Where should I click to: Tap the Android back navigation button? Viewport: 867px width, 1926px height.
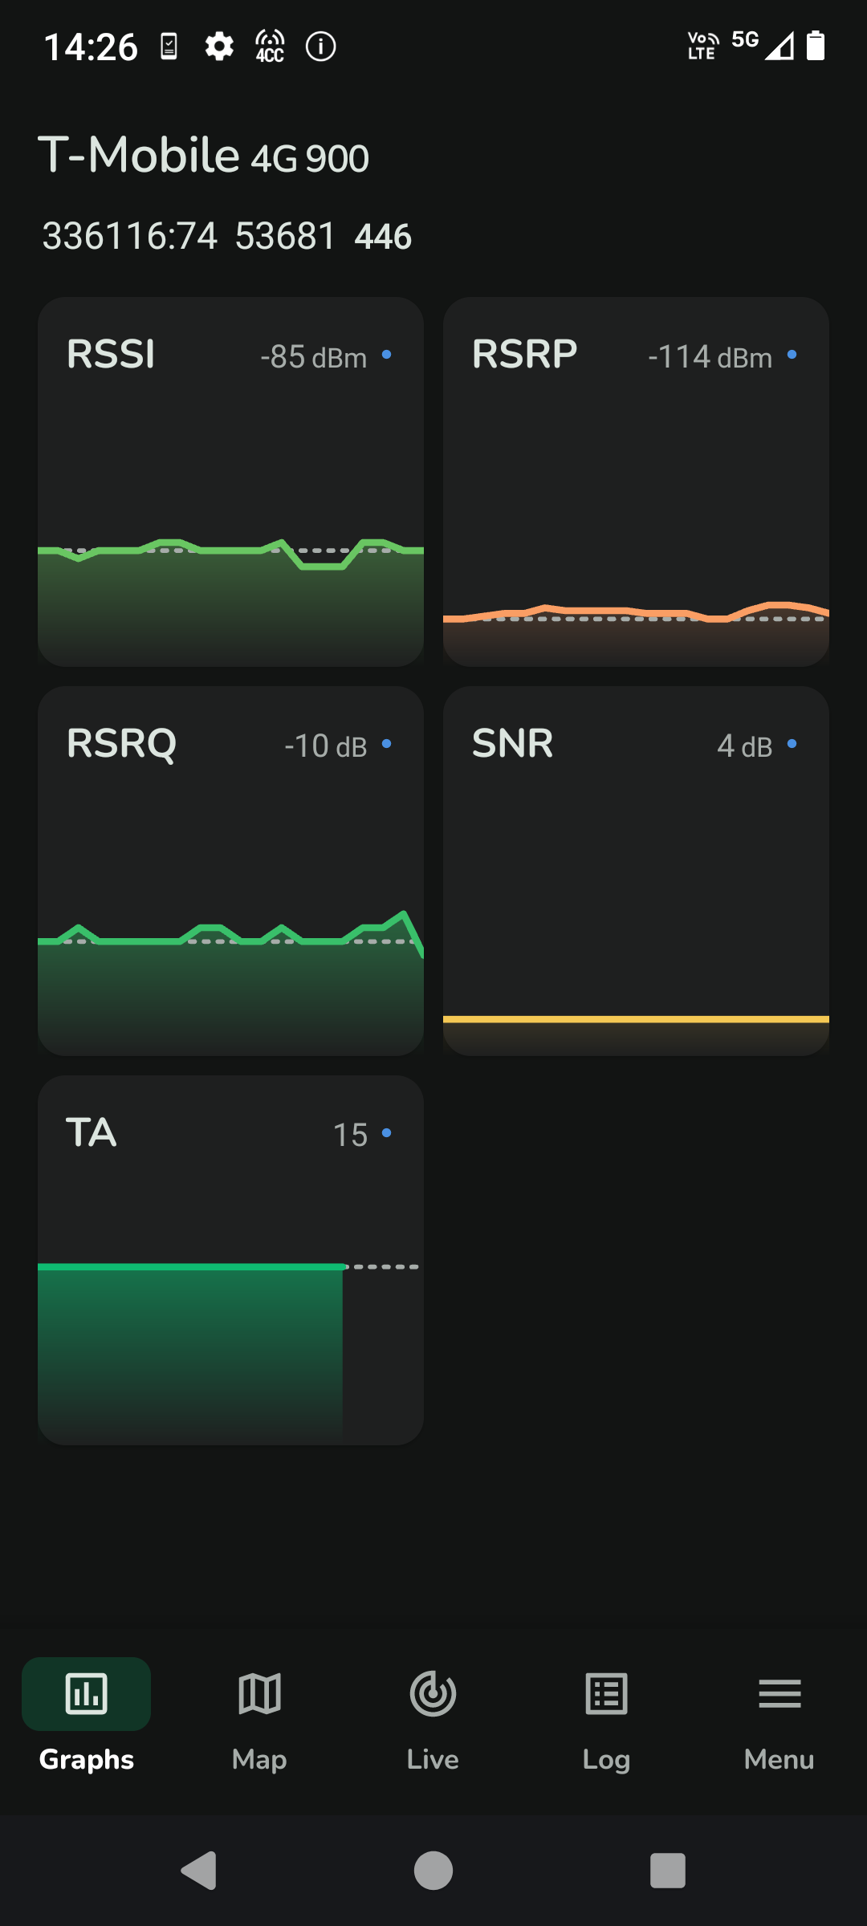coord(199,1871)
